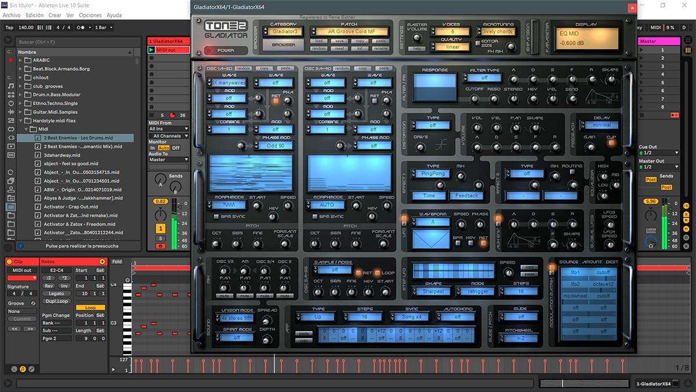
Task: Click the Fold button in piano roll
Action: 117,262
